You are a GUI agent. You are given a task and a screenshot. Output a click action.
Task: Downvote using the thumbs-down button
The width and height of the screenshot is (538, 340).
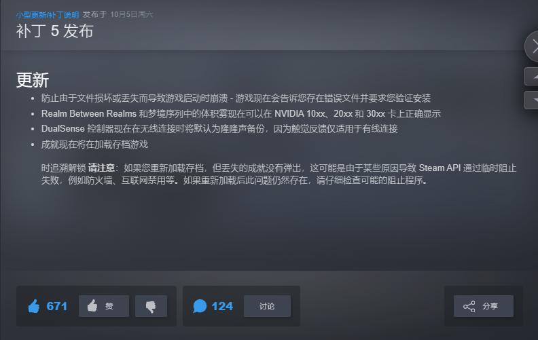151,306
